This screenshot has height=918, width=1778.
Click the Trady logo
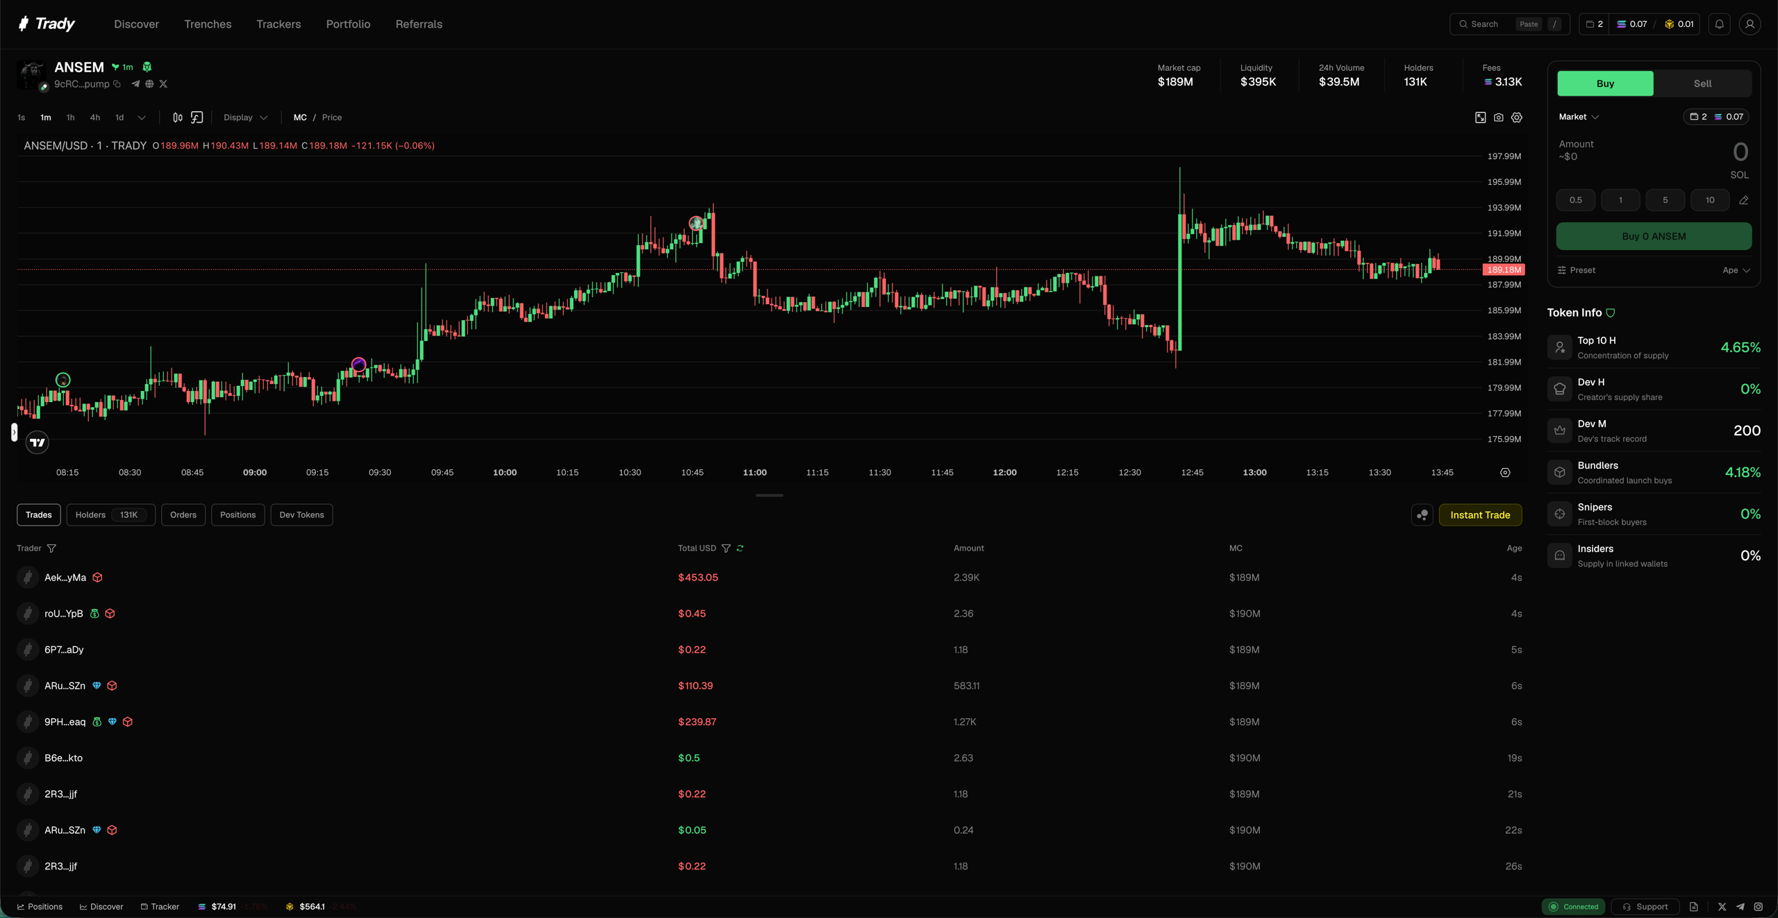[x=46, y=24]
